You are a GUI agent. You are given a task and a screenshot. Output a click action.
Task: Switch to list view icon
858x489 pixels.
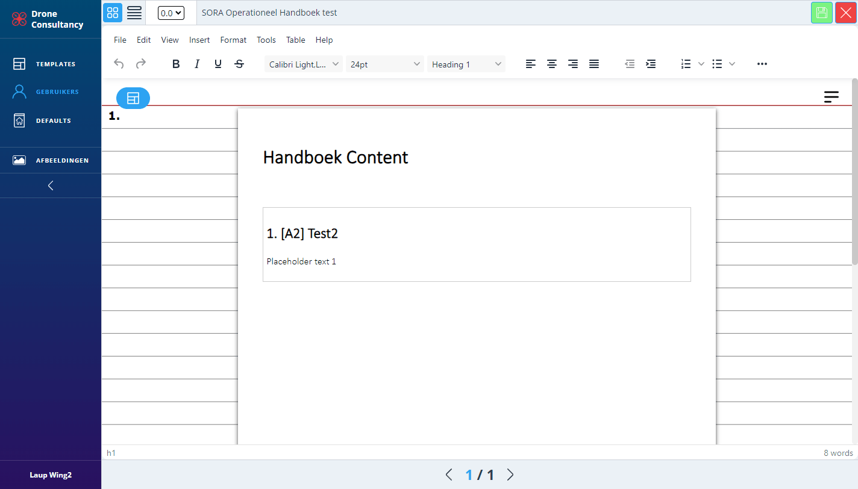134,13
